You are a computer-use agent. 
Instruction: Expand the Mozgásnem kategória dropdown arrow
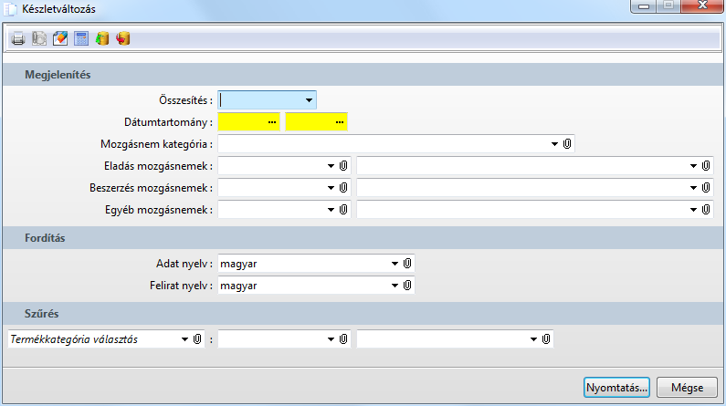point(554,144)
